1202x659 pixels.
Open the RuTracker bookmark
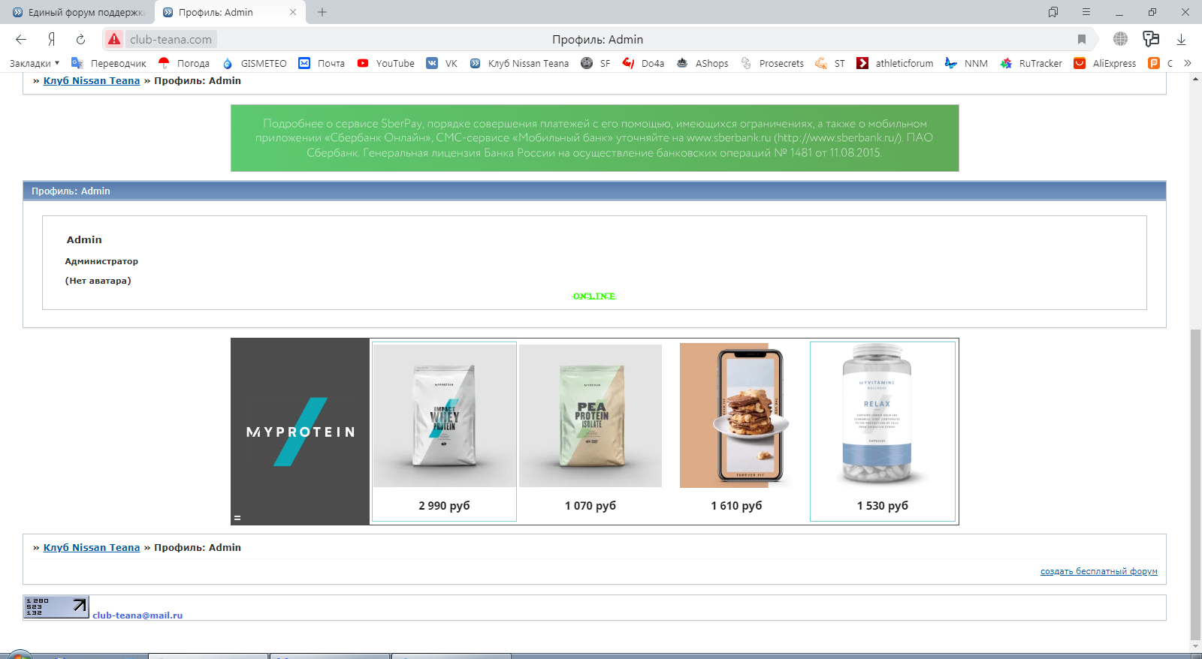pos(1031,63)
